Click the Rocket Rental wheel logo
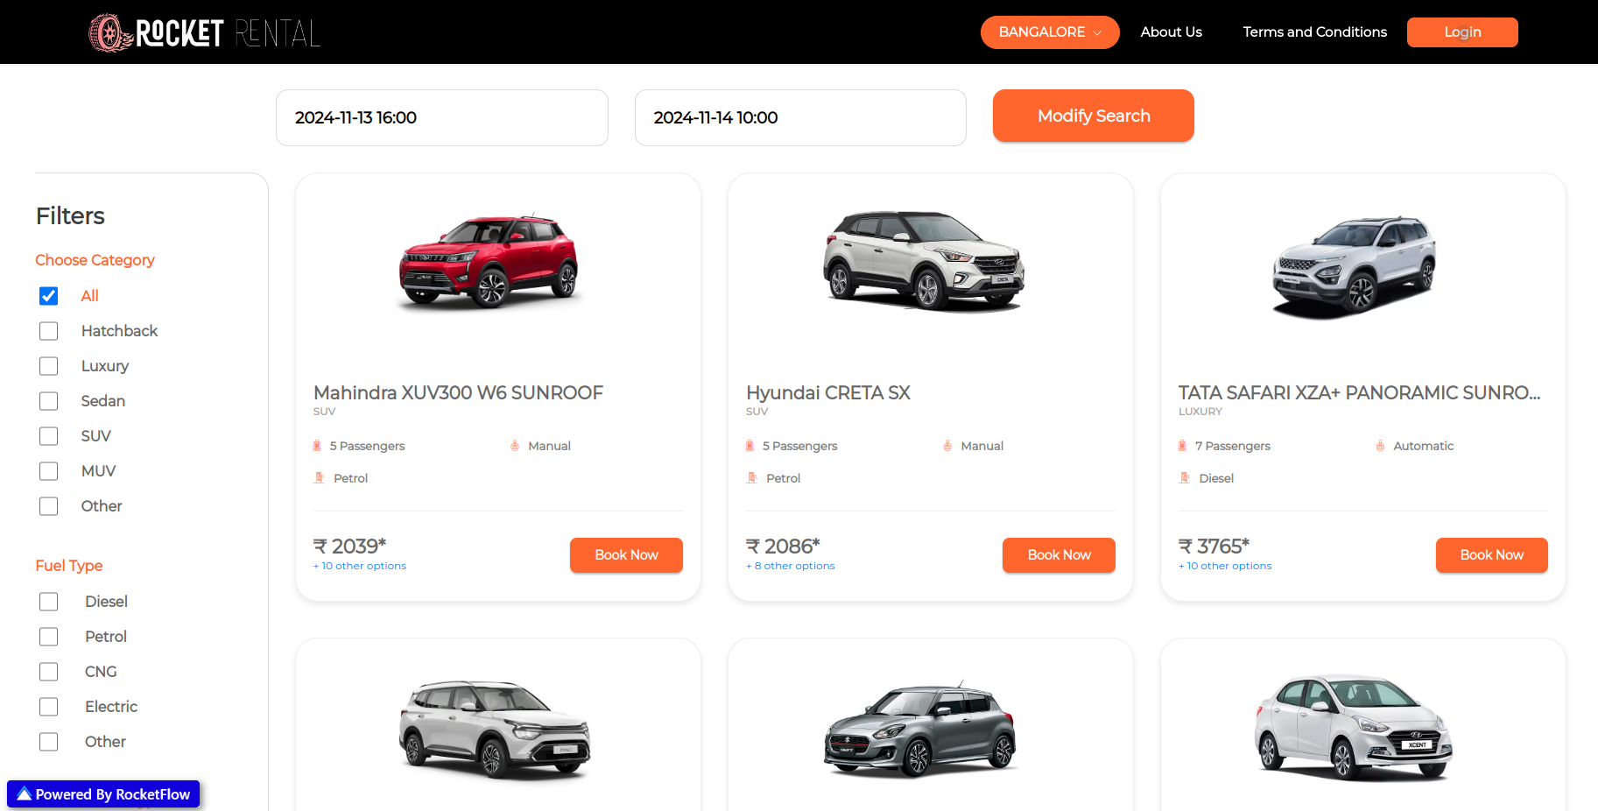Screen dimensions: 1598x811 click(109, 33)
